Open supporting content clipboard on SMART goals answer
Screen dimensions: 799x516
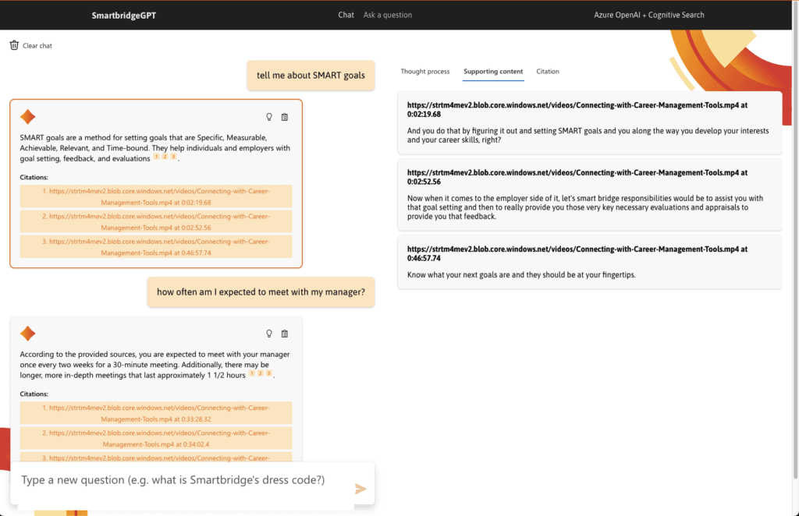point(285,117)
